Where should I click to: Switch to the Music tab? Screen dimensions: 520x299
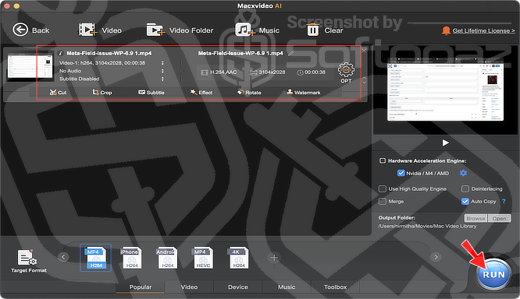287,287
